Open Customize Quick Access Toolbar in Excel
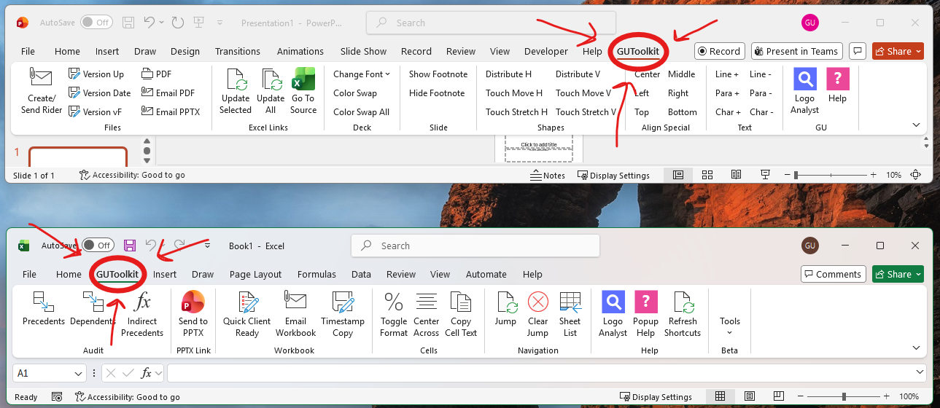This screenshot has height=408, width=940. pyautogui.click(x=207, y=246)
